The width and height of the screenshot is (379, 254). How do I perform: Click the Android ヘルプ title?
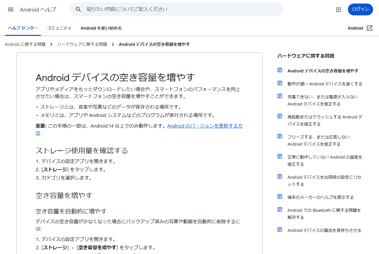[x=38, y=9]
